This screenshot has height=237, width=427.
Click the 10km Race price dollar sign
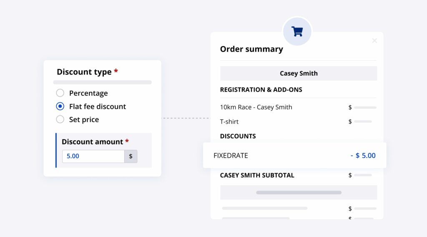350,107
